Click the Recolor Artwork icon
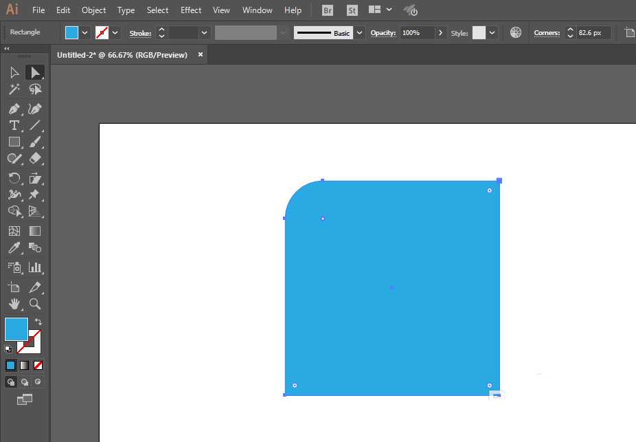 (x=516, y=32)
